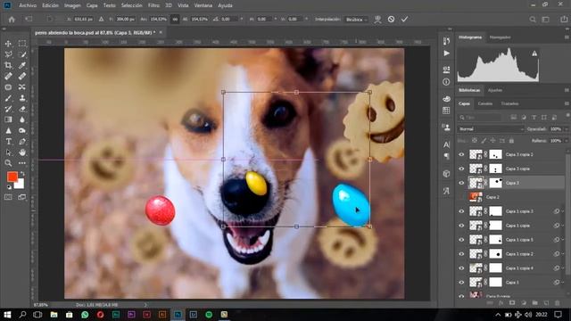Open the Search icon in the top-right bar
The width and height of the screenshot is (571, 321).
(x=533, y=20)
